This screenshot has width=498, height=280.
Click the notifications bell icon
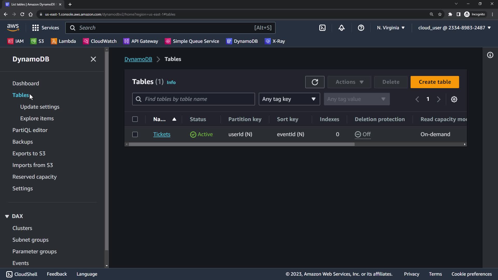point(342,28)
